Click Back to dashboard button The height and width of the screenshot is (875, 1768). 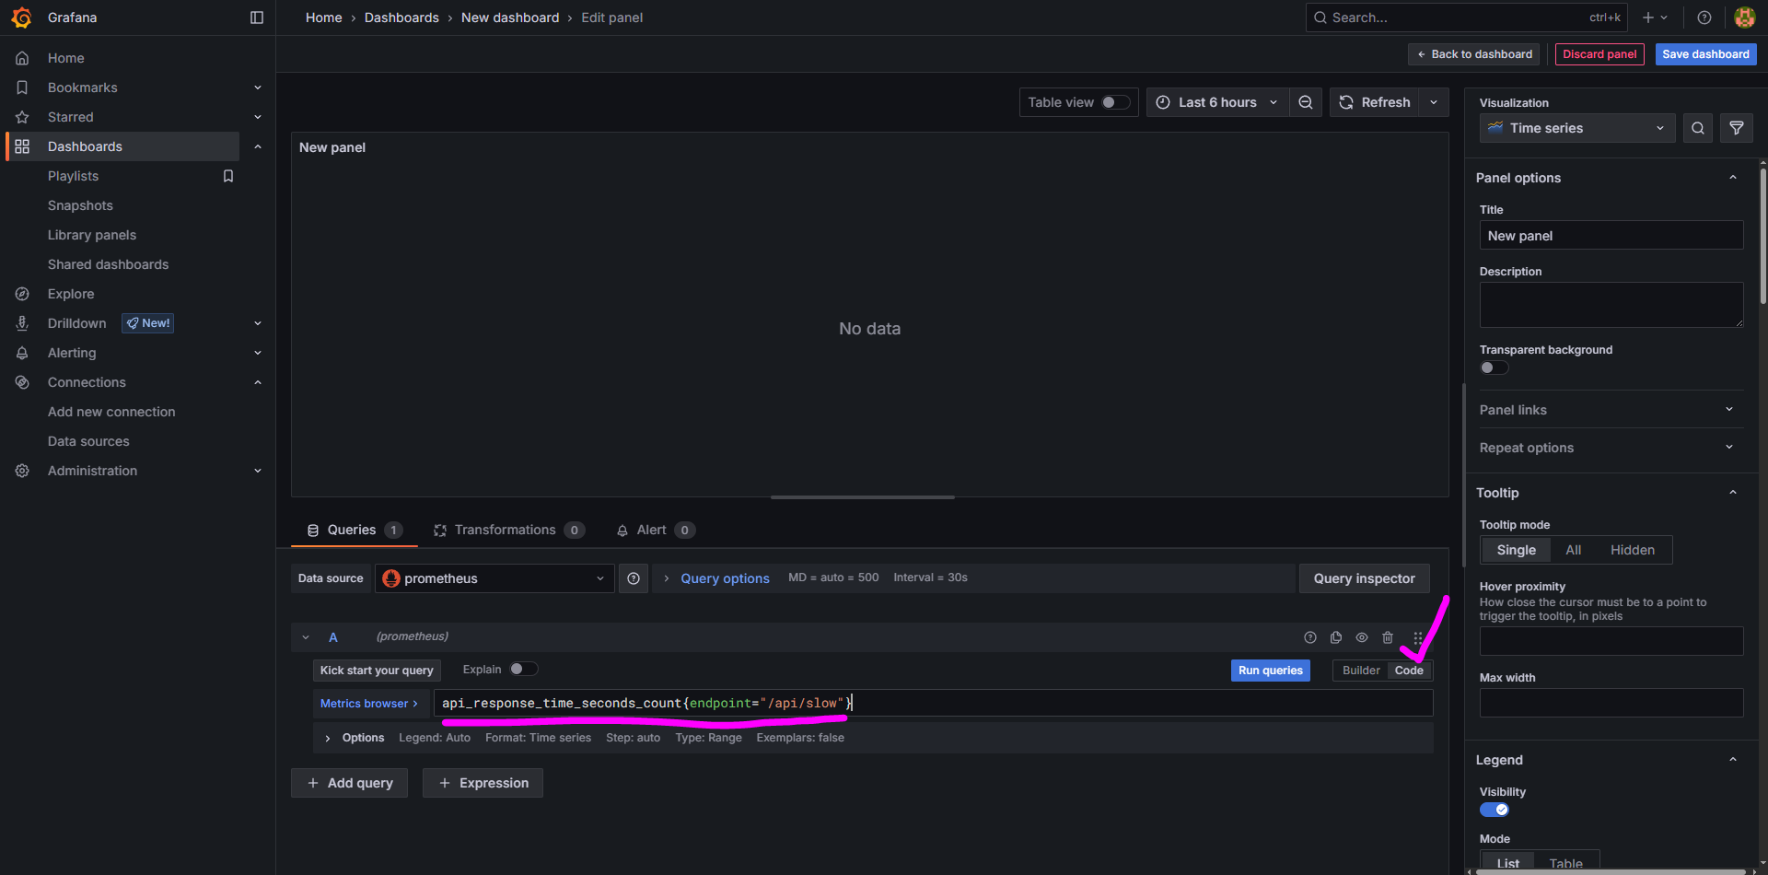[x=1473, y=54]
